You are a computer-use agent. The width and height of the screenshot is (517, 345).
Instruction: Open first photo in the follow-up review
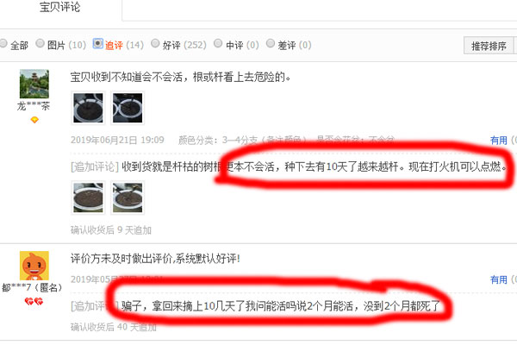pos(88,198)
